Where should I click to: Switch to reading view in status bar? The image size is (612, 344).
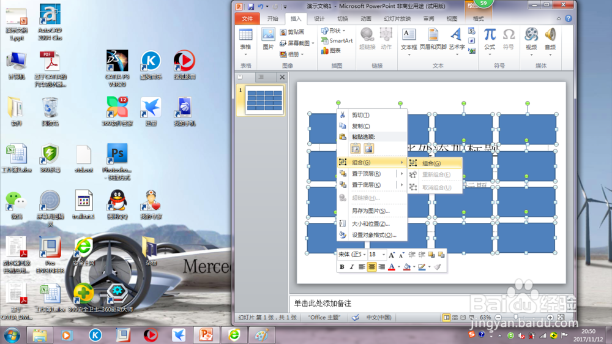(x=463, y=318)
